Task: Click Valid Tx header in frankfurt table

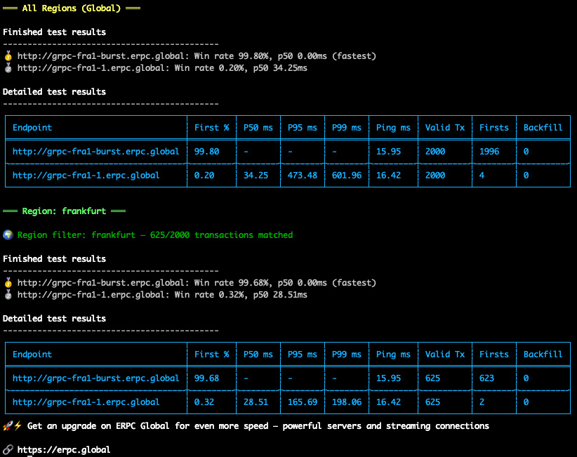Action: click(445, 355)
